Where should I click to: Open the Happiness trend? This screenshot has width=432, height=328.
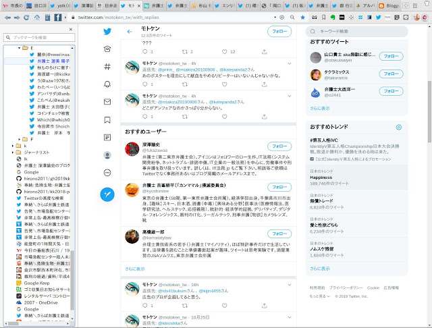point(357,177)
